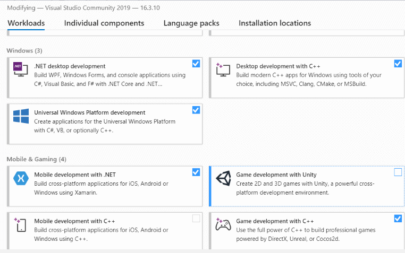The height and width of the screenshot is (253, 405).
Task: Uncheck the .NET desktop development checkbox
Action: click(x=196, y=64)
